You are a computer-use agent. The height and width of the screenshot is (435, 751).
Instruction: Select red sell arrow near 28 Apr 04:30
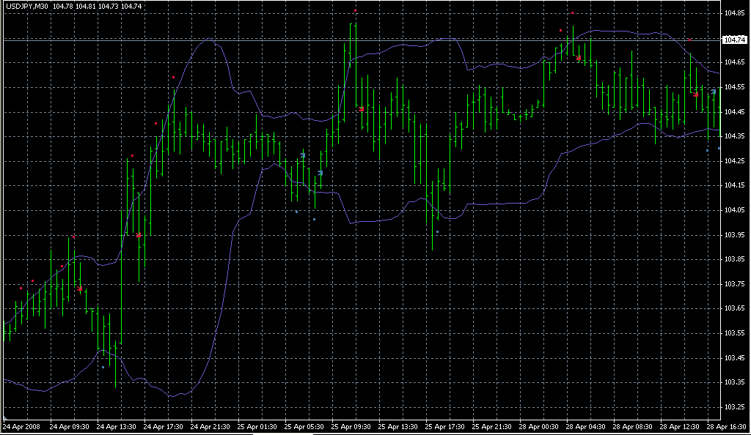coord(579,58)
